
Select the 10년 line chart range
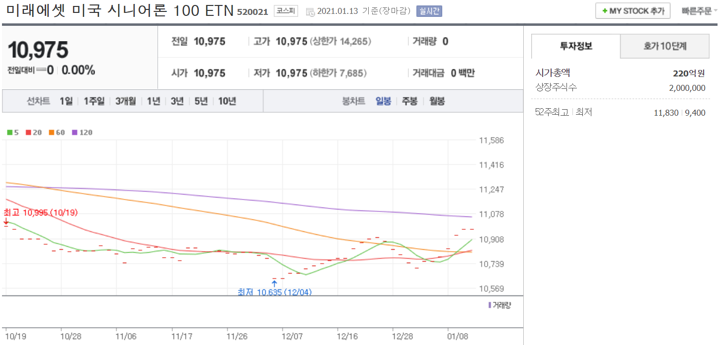coord(227,101)
